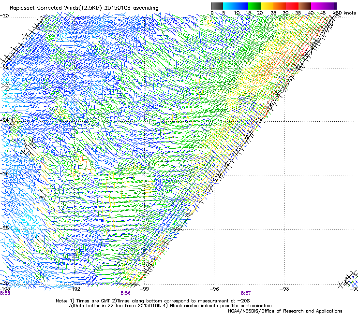Click the -102 longitude axis label

tap(75, 289)
